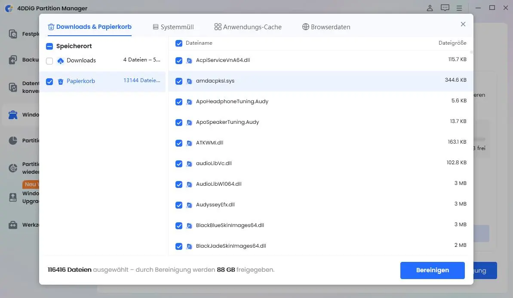513x298 pixels.
Task: Click file icon next to AcpiServiceVnA64.dll
Action: (x=189, y=61)
